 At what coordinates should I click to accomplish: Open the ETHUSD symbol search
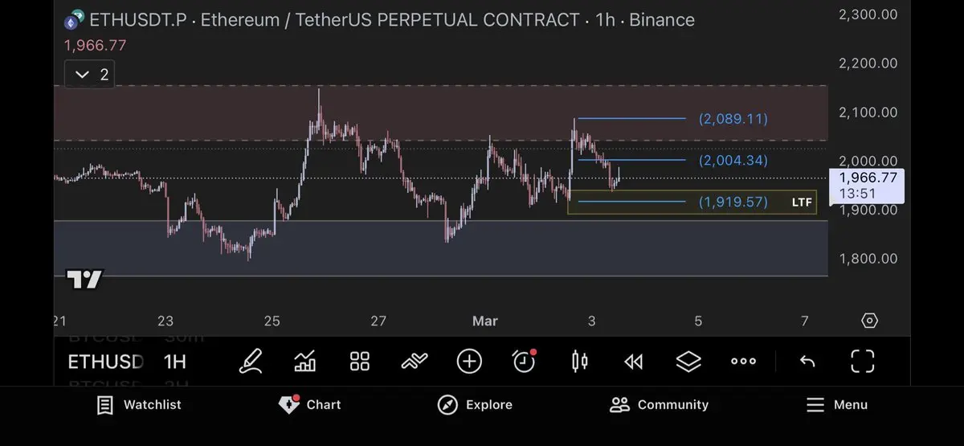point(104,362)
